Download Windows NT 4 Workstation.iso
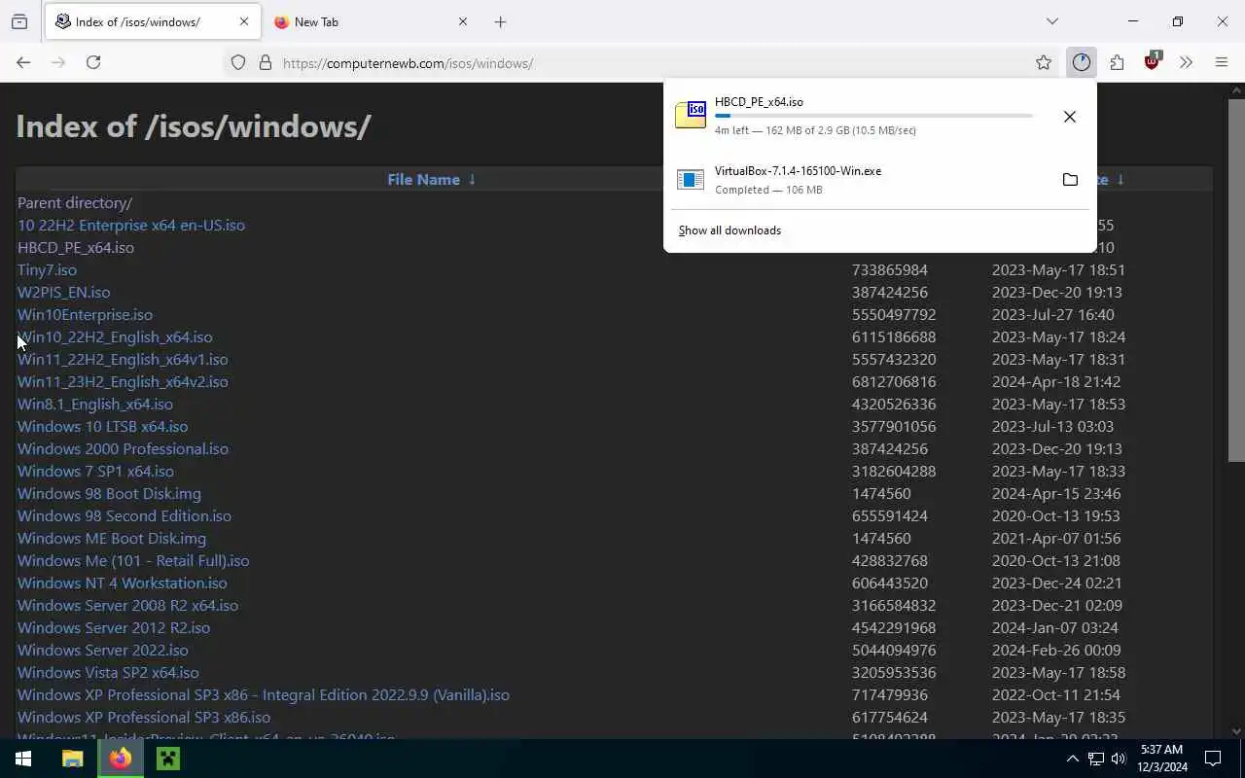The width and height of the screenshot is (1245, 778). coord(123,583)
